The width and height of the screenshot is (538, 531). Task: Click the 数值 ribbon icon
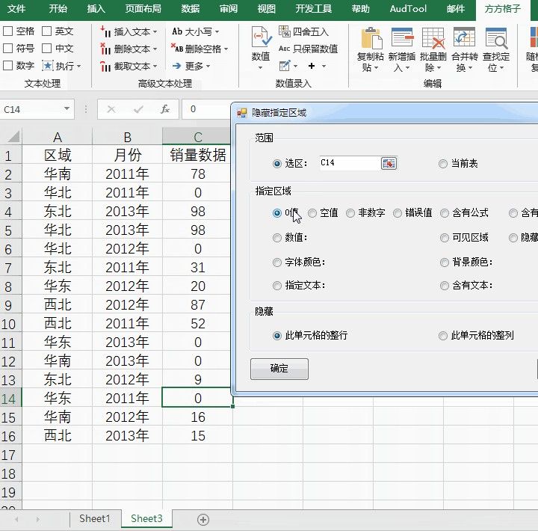coord(261,37)
